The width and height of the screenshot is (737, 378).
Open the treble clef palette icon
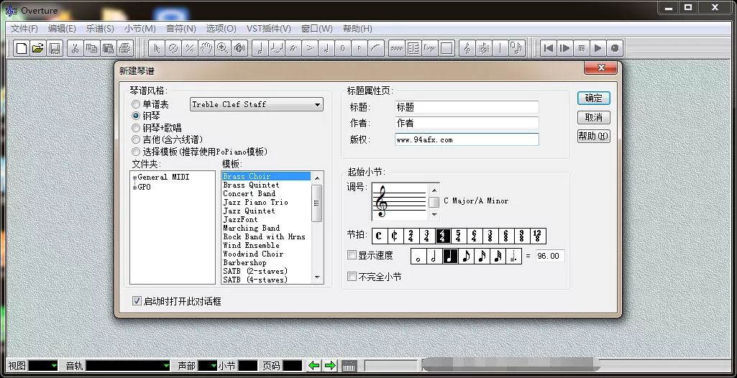pos(467,48)
